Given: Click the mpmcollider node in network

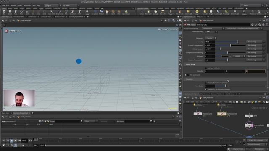Looking at the screenshot, I should tap(249, 125).
